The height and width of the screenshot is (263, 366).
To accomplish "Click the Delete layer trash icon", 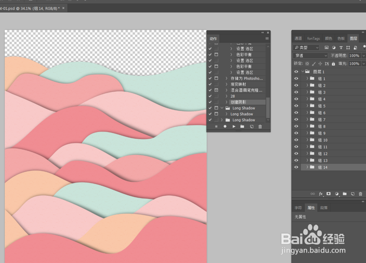I will pyautogui.click(x=360, y=194).
